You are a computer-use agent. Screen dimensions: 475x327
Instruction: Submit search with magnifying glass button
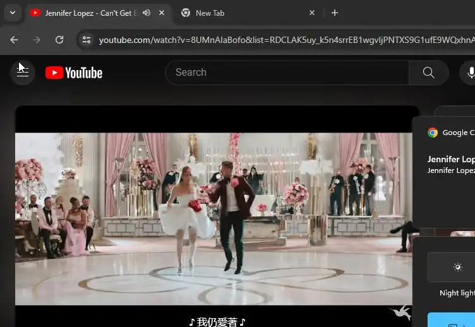(x=429, y=73)
